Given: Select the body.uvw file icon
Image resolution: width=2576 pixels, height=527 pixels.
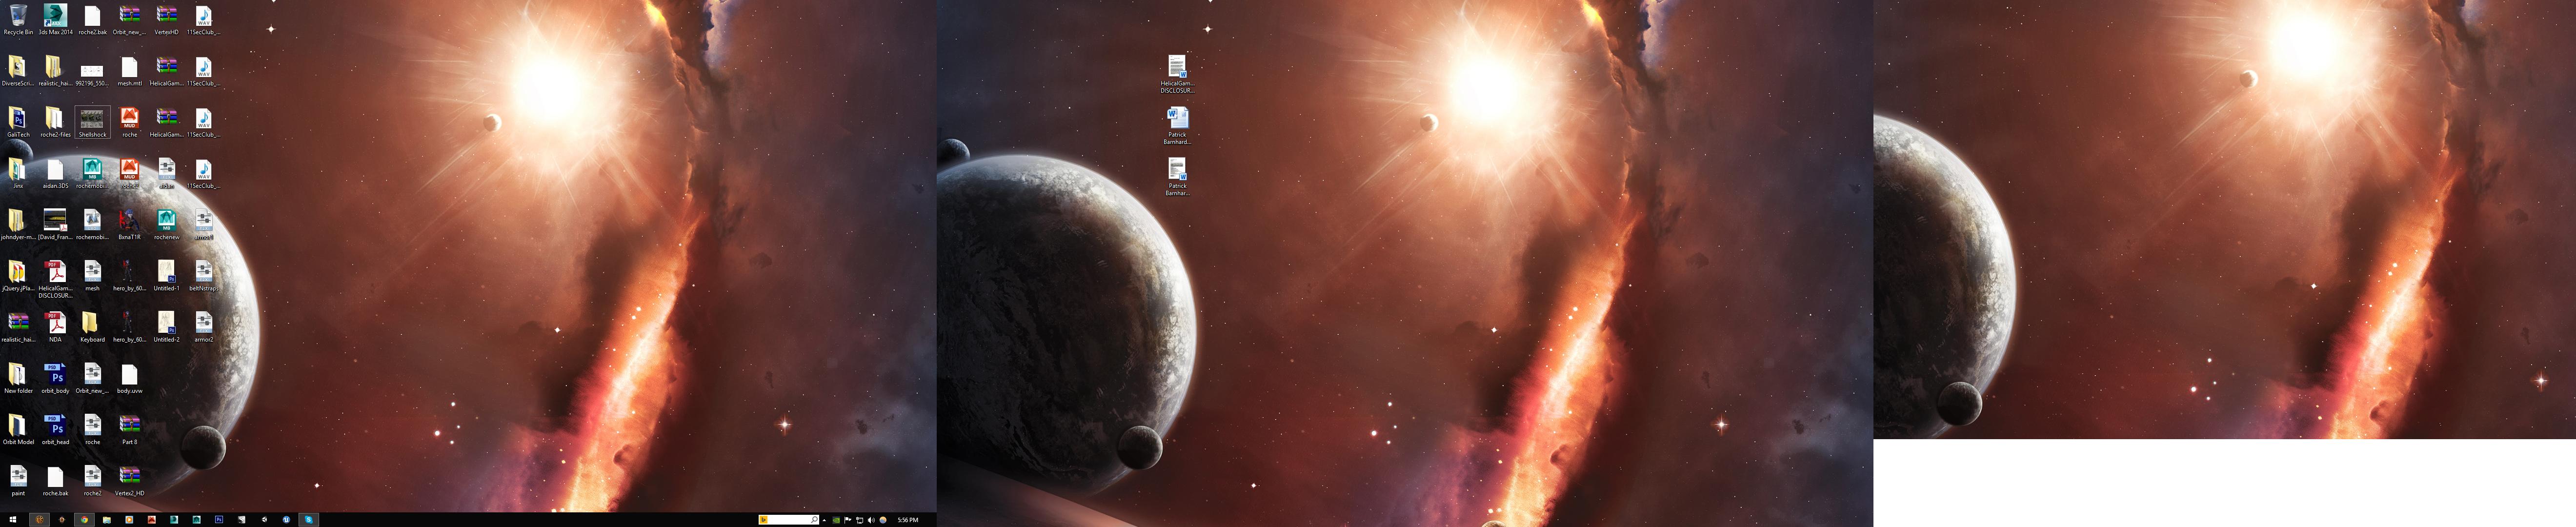Looking at the screenshot, I should click(129, 378).
